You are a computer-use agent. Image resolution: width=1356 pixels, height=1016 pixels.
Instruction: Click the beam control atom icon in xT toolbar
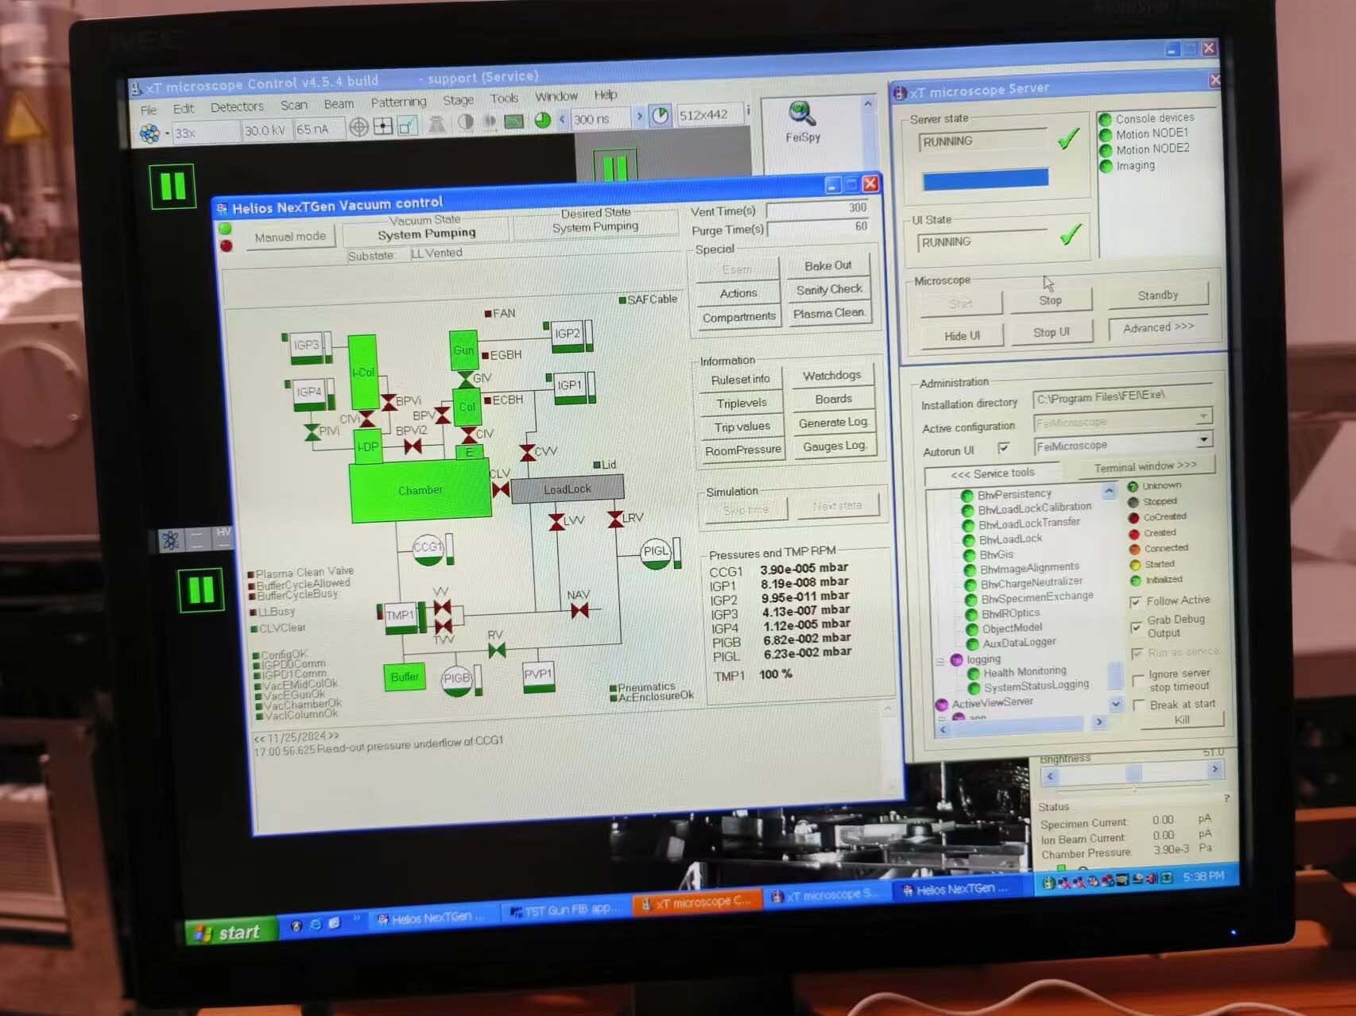149,133
